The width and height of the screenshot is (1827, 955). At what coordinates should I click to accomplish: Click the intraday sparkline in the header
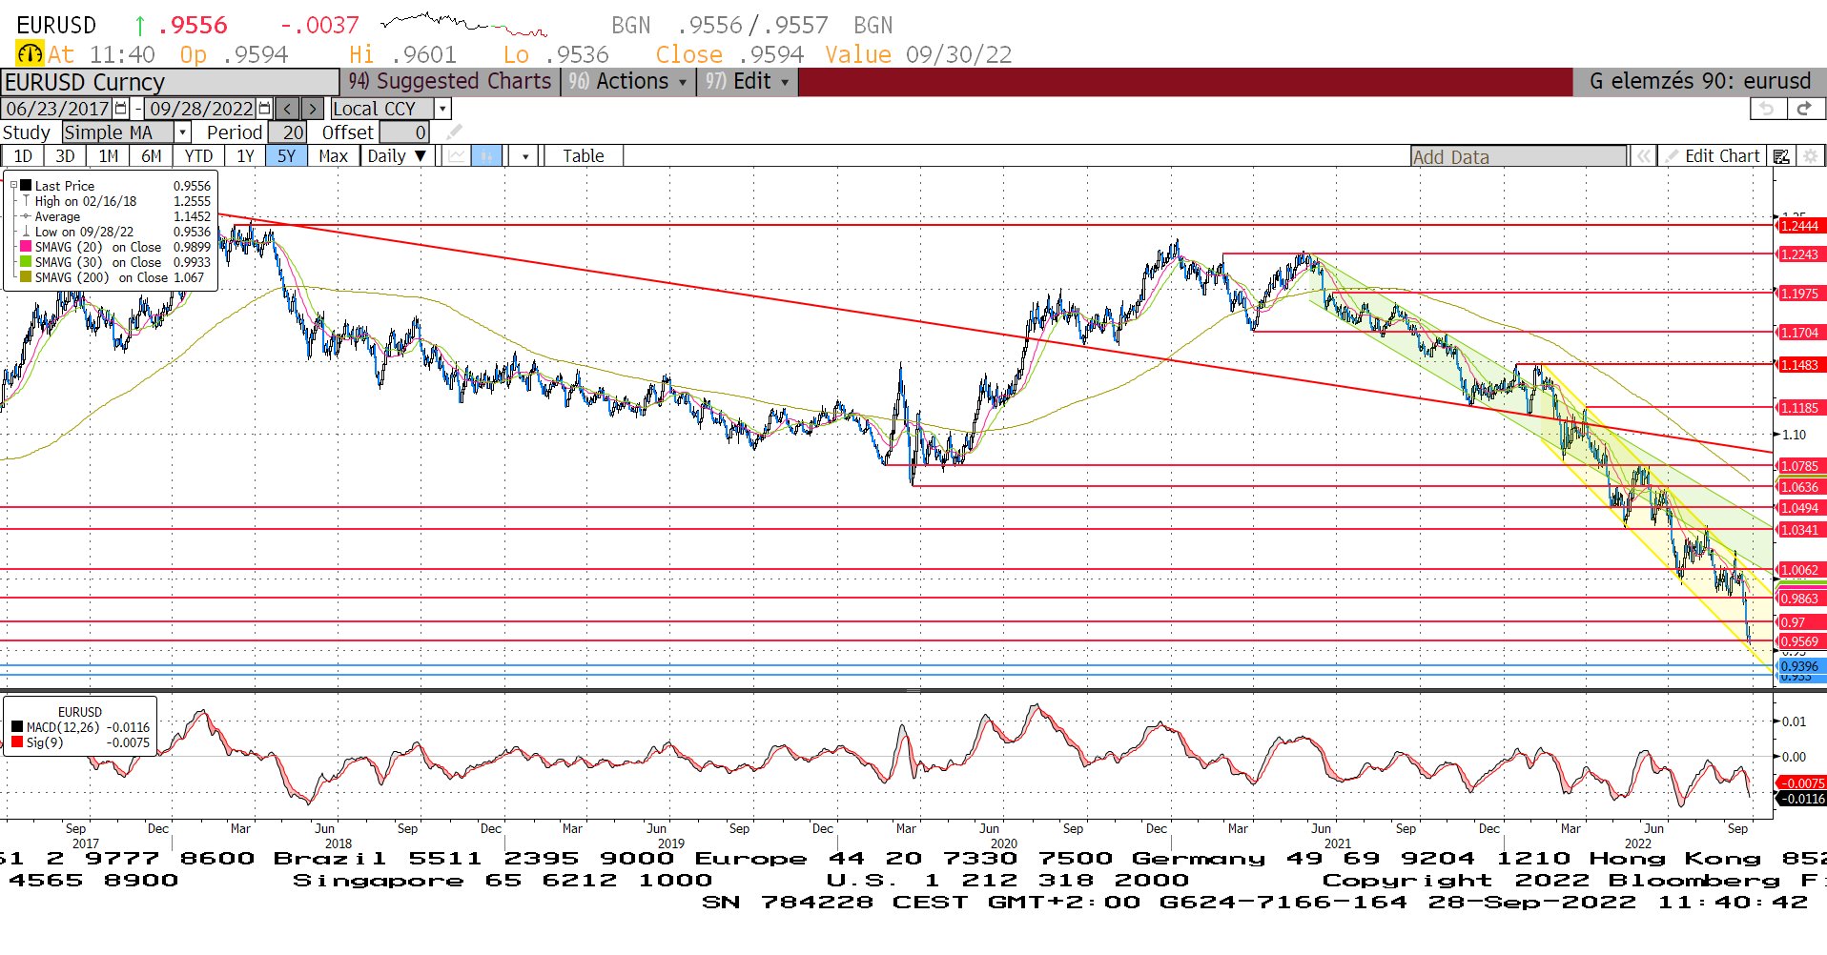463,24
